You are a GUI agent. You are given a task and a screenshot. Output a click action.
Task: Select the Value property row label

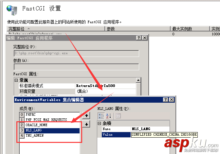(x=116, y=134)
